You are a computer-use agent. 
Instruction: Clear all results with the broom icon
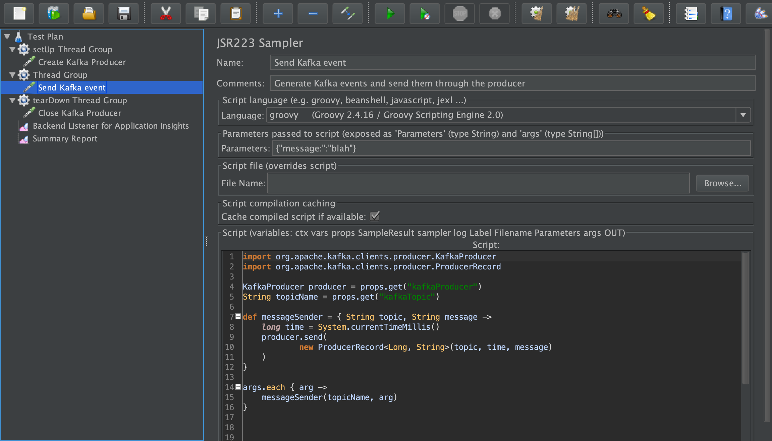648,13
